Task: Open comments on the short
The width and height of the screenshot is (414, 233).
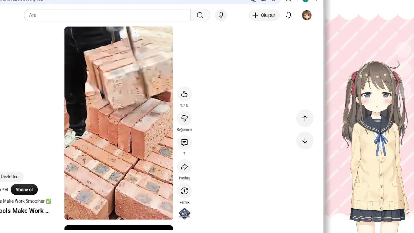Action: (184, 143)
